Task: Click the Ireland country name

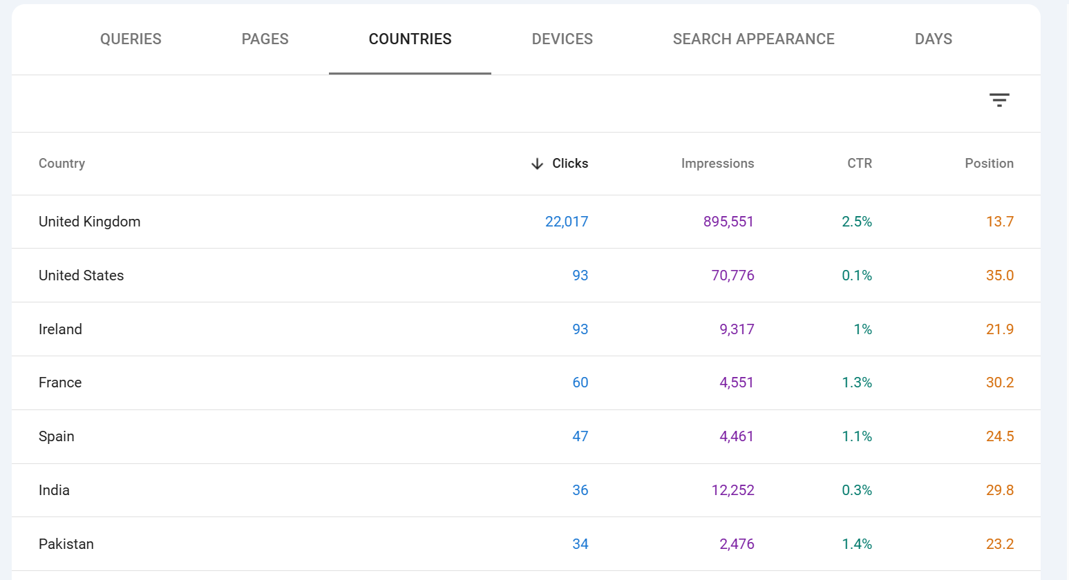Action: coord(60,329)
